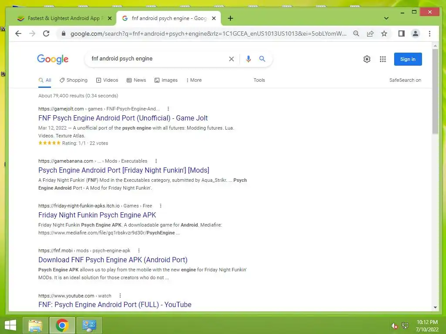The height and width of the screenshot is (334, 446).
Task: Reload the current page
Action: pos(46,33)
